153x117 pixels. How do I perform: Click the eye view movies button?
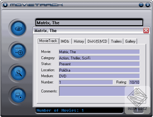pyautogui.click(x=18, y=29)
